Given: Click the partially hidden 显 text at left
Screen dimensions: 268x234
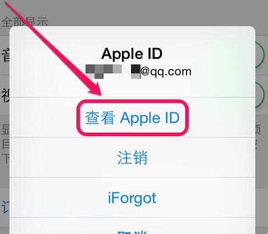Looking at the screenshot, I should [5, 129].
